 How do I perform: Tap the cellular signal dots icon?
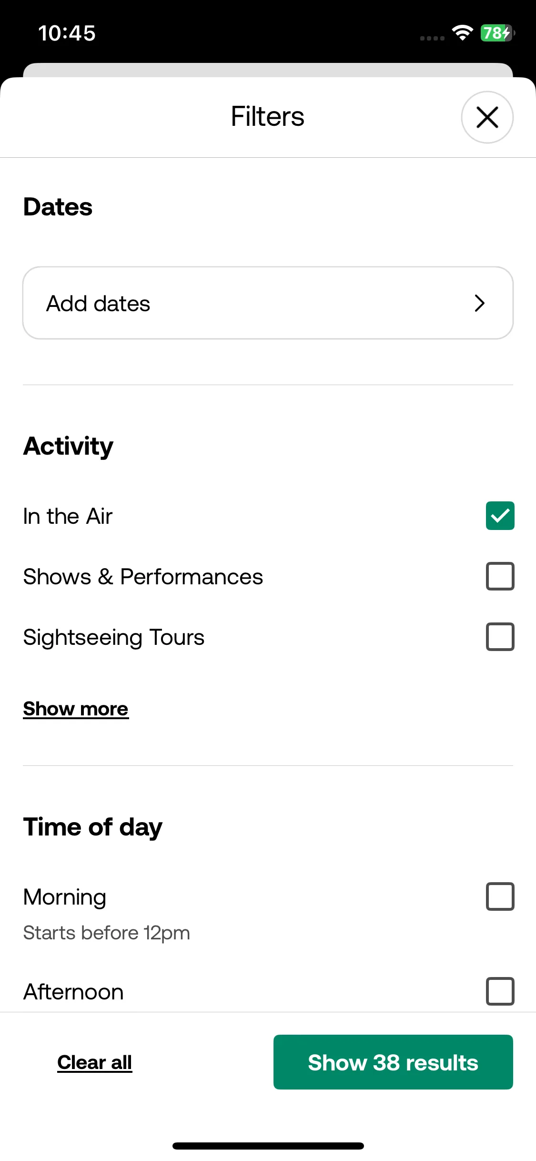click(432, 38)
